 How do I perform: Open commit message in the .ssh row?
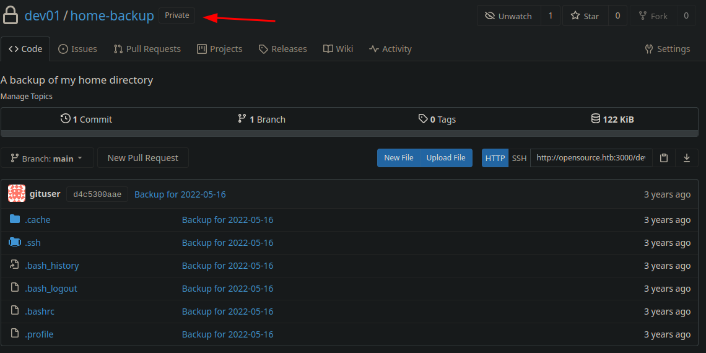click(x=227, y=243)
